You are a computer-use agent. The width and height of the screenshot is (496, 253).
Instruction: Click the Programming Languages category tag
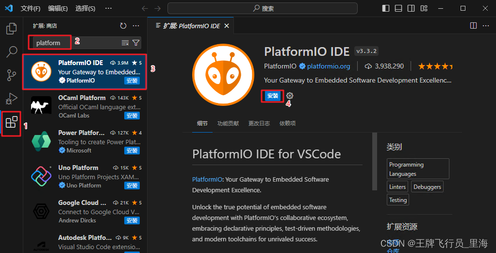point(418,169)
